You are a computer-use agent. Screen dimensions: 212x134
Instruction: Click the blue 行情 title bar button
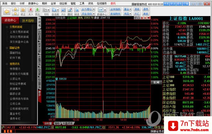[x=186, y=4]
